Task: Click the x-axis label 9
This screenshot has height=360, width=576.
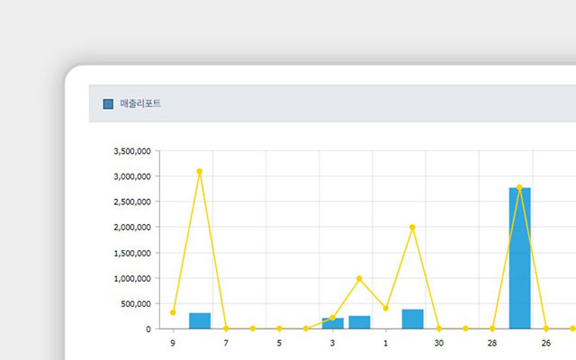Action: 173,343
